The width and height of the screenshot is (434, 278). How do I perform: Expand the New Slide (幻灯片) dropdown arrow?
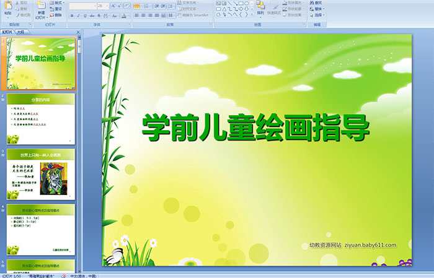pyautogui.click(x=47, y=18)
